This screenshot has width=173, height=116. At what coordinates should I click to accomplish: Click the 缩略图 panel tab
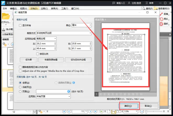(6, 39)
